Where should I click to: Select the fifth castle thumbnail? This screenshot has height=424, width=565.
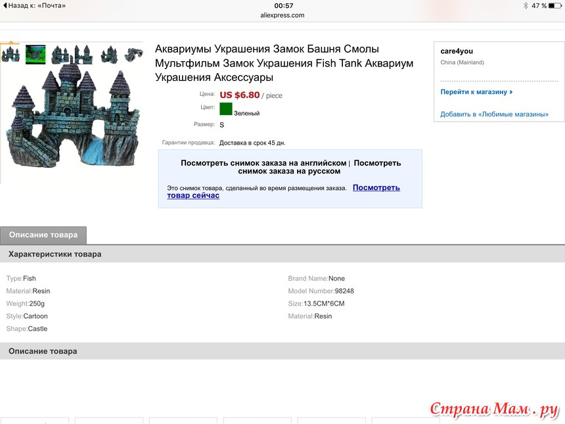109,55
